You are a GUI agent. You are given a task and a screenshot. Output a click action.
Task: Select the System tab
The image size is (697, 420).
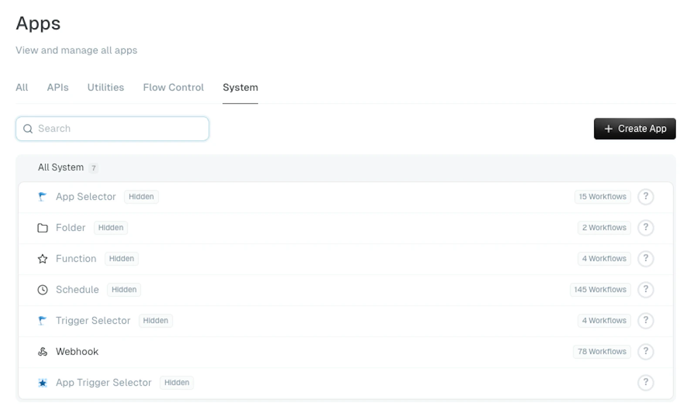pyautogui.click(x=240, y=87)
